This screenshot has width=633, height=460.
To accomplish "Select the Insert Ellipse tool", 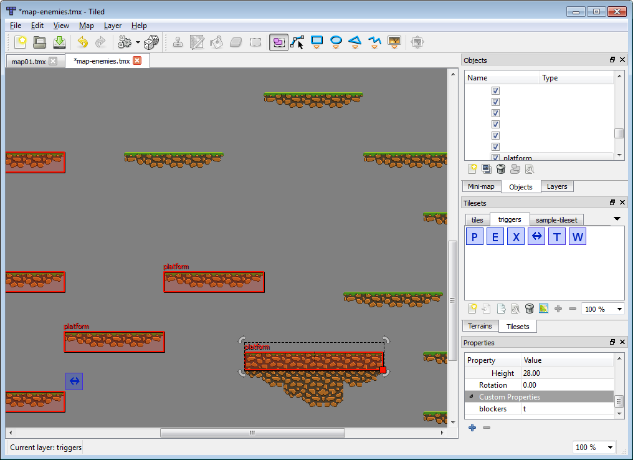I will pyautogui.click(x=336, y=42).
